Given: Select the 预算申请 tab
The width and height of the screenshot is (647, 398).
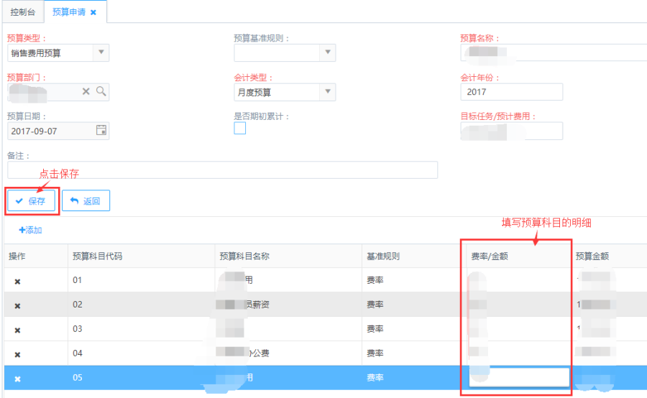Looking at the screenshot, I should pos(67,12).
